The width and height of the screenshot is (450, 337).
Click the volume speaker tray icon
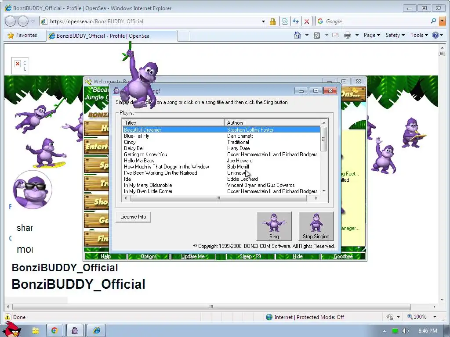405,331
